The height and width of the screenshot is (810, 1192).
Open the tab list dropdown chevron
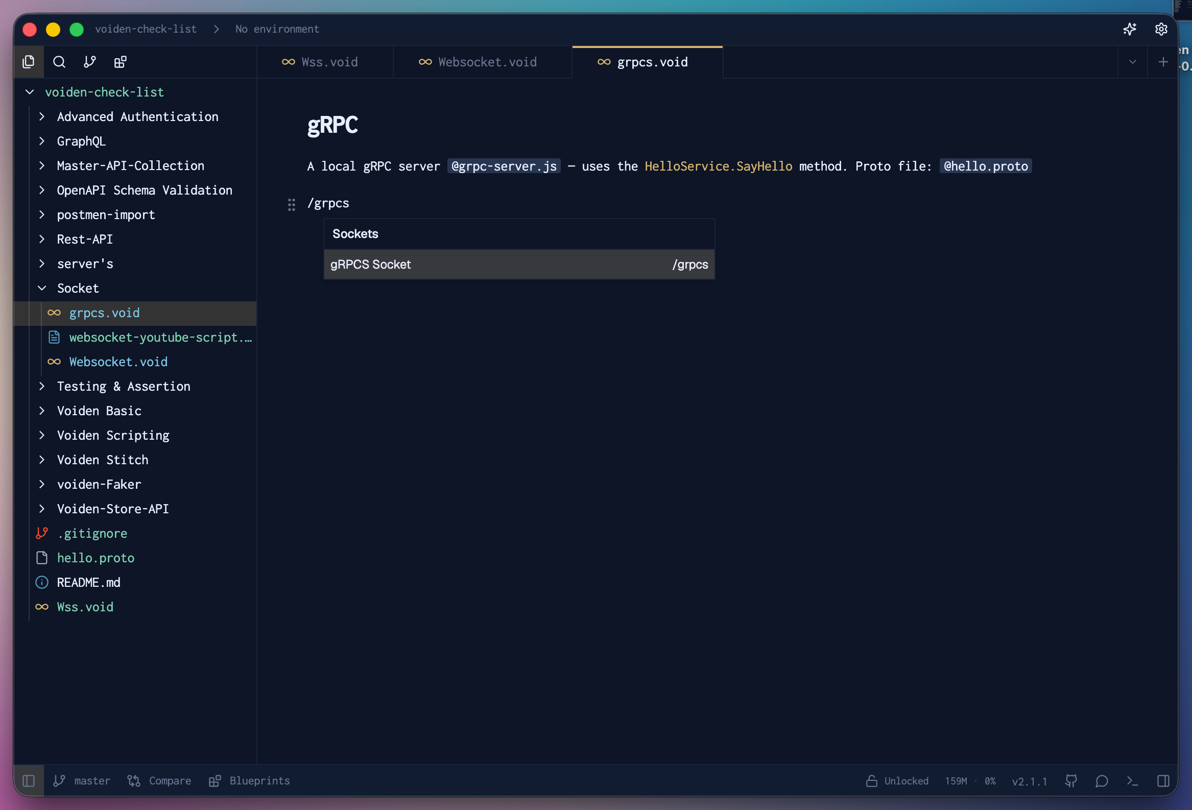[1133, 62]
